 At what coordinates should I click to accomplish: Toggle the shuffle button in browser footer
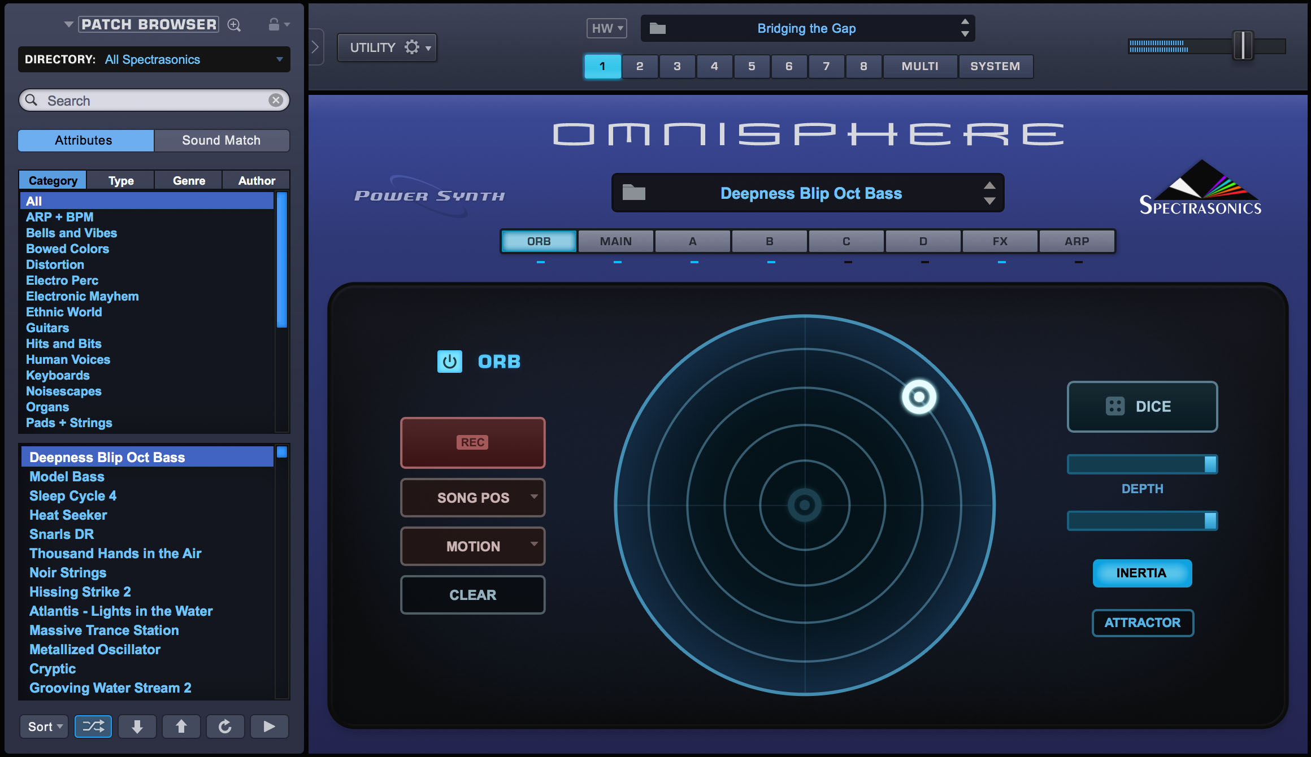[93, 726]
